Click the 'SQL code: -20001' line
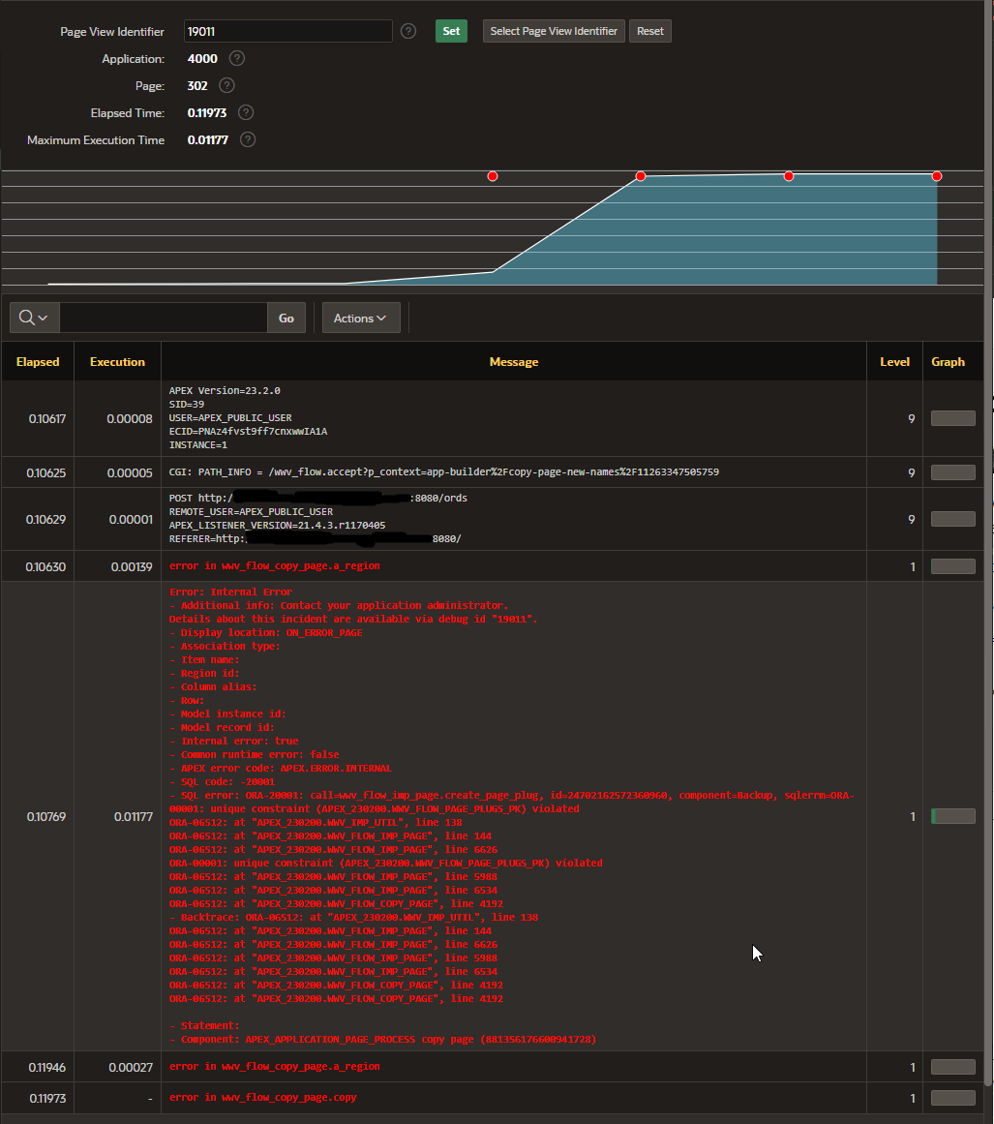 click(x=223, y=782)
